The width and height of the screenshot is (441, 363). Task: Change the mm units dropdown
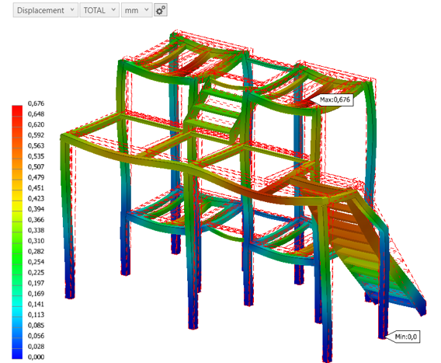coord(137,10)
